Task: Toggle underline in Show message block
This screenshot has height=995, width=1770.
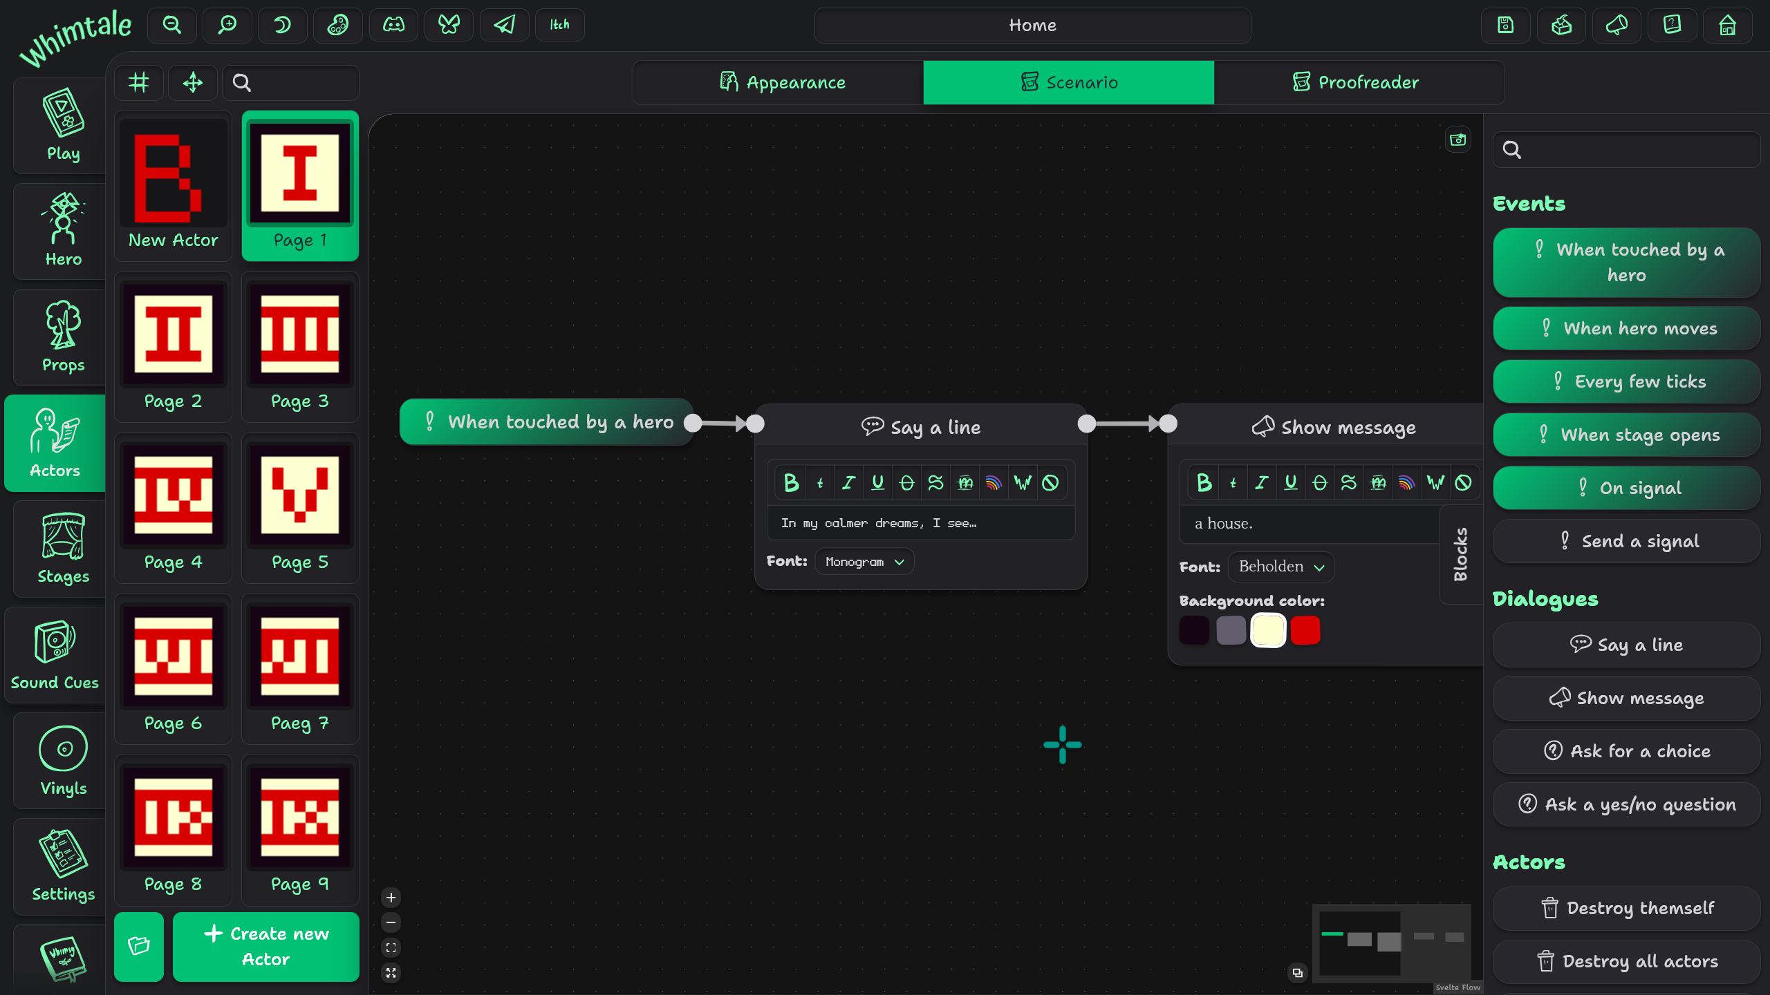Action: tap(1290, 482)
